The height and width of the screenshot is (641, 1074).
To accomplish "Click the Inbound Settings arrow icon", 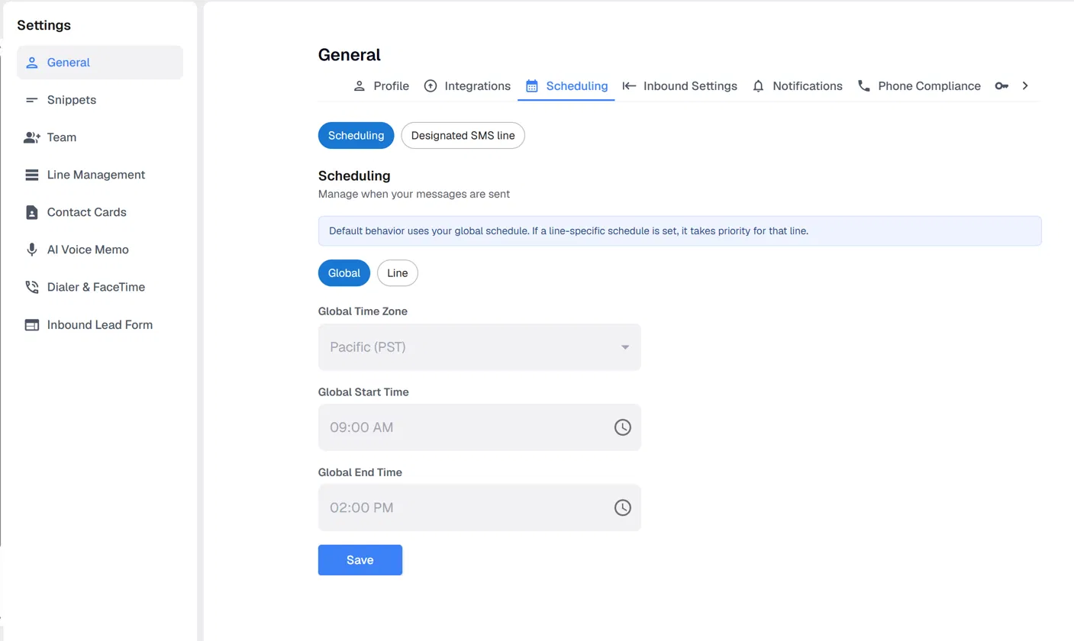I will pos(629,86).
